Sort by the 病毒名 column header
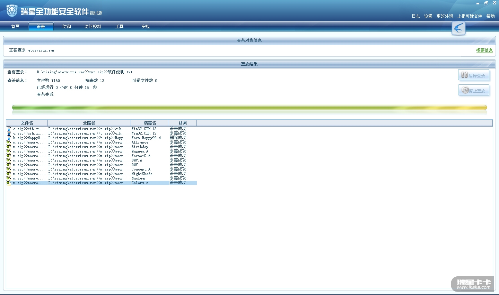499x295 pixels. tap(150, 123)
